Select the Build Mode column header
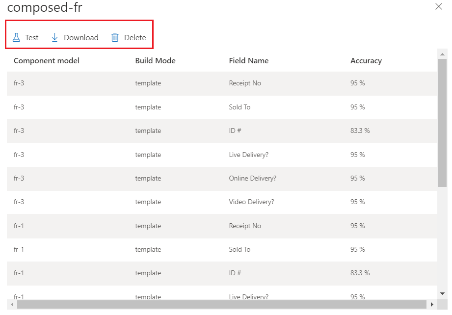Image resolution: width=452 pixels, height=315 pixels. (x=155, y=60)
